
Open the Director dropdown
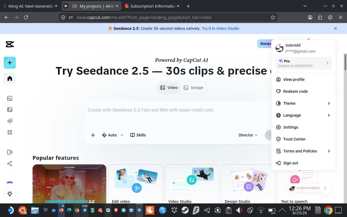(248, 135)
